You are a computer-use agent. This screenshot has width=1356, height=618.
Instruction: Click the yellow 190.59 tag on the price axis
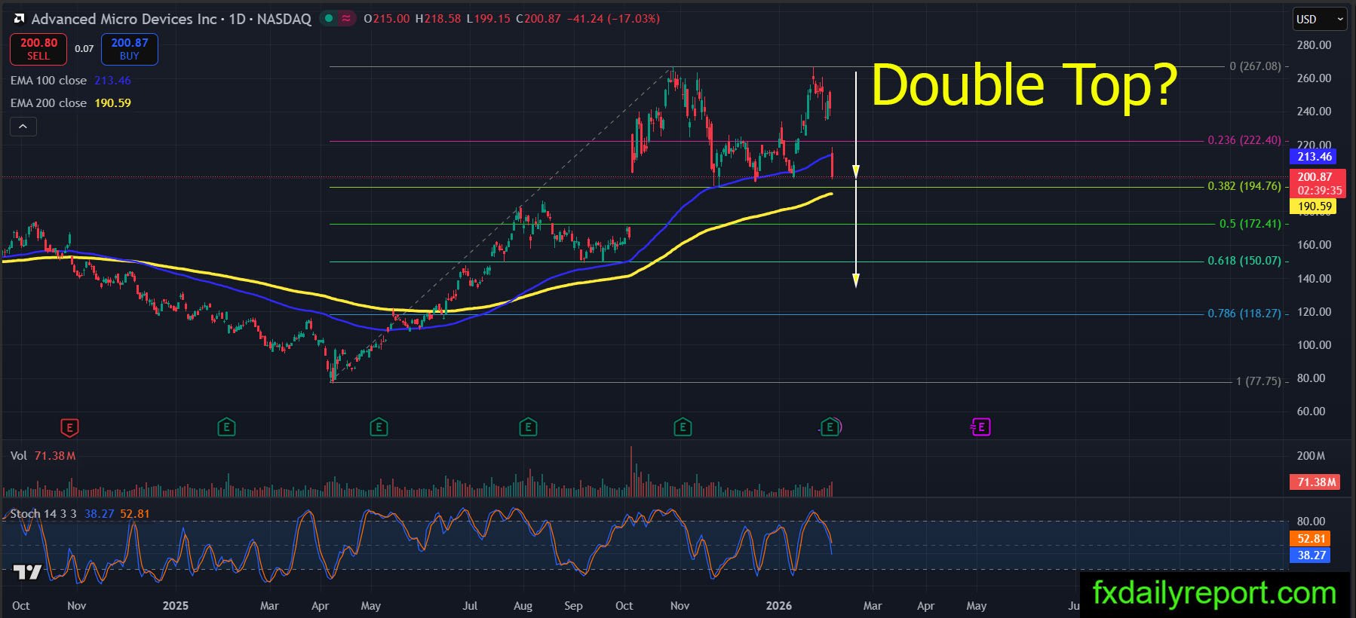(1315, 207)
